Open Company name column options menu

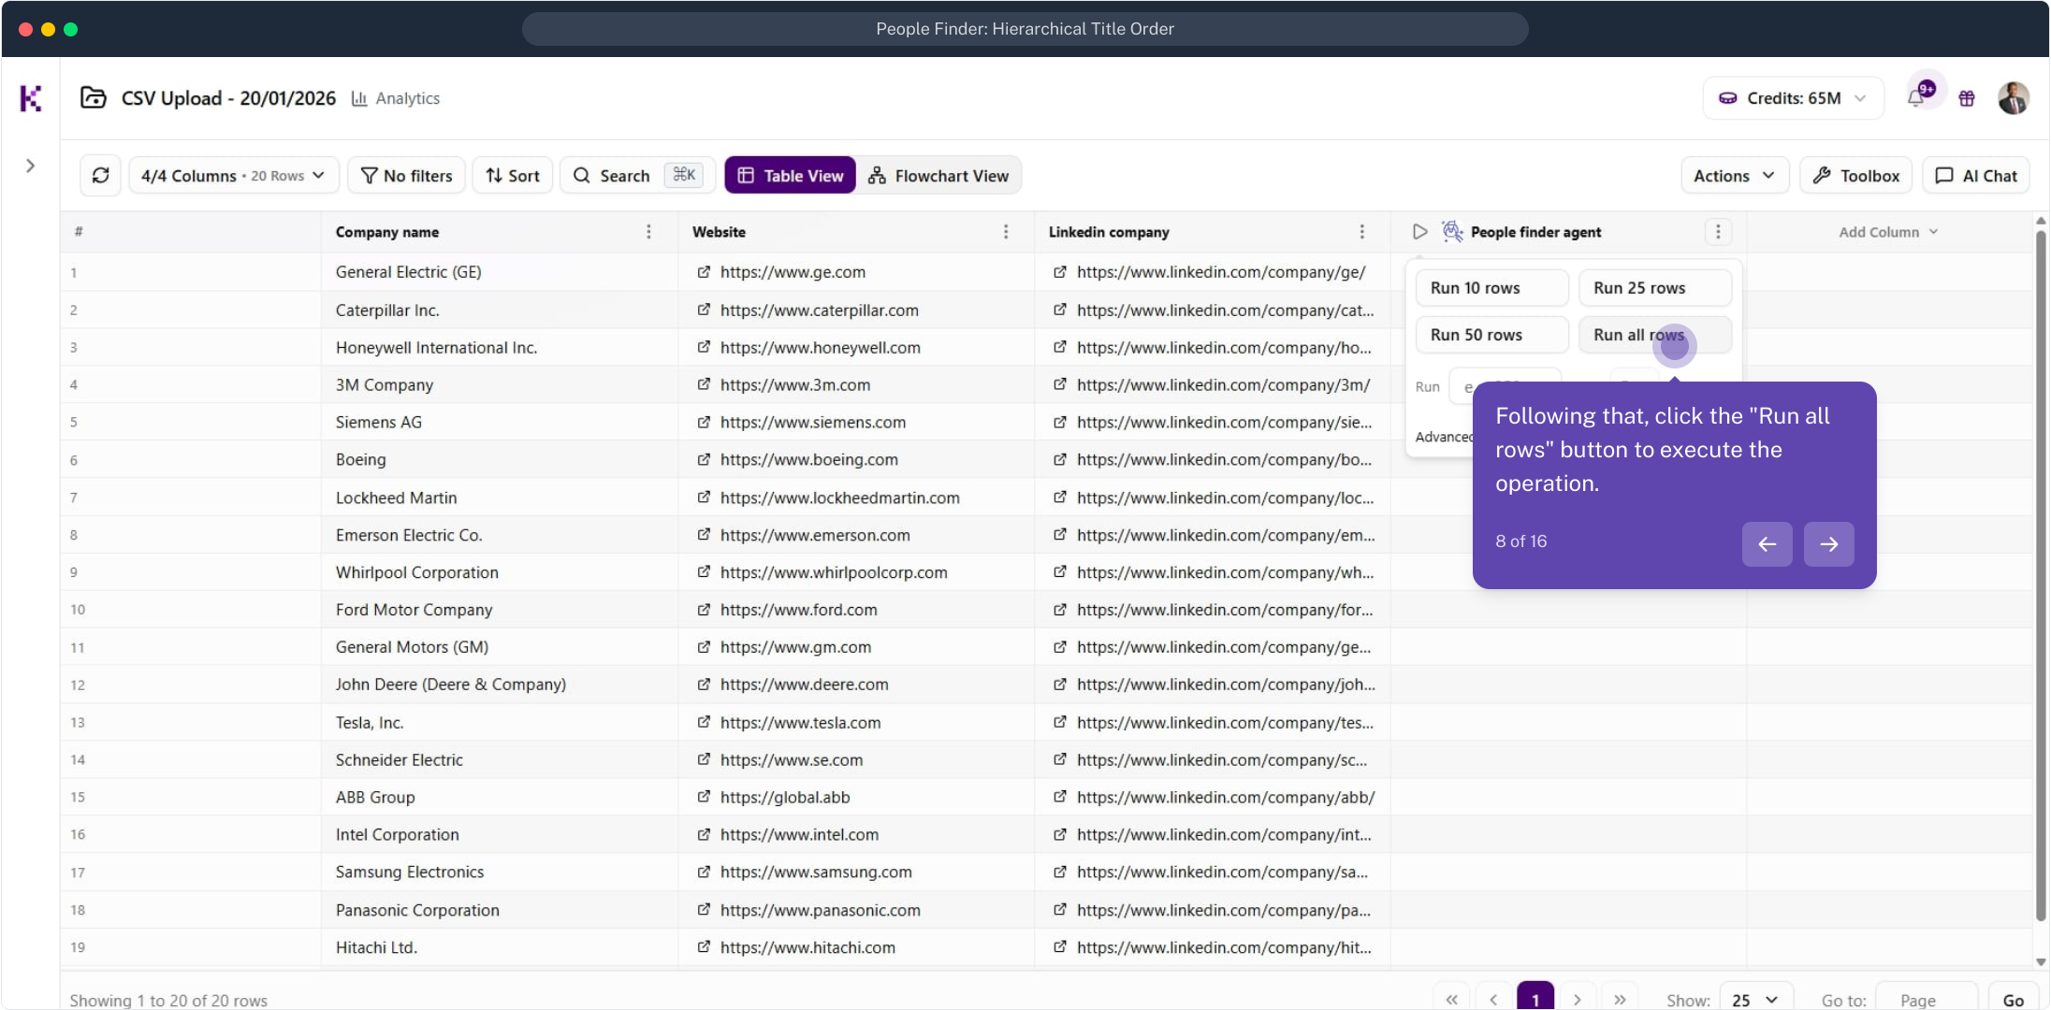point(648,232)
